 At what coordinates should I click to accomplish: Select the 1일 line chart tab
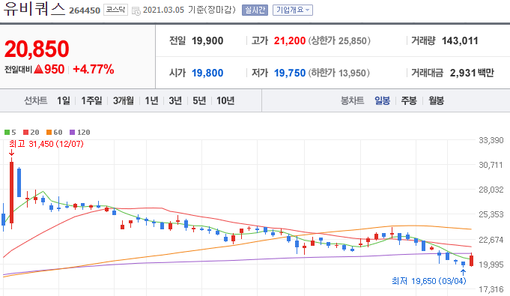coord(64,100)
